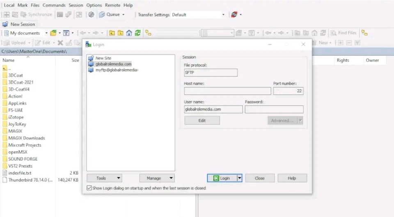Toggle the local directory tree icon

[x=148, y=33]
